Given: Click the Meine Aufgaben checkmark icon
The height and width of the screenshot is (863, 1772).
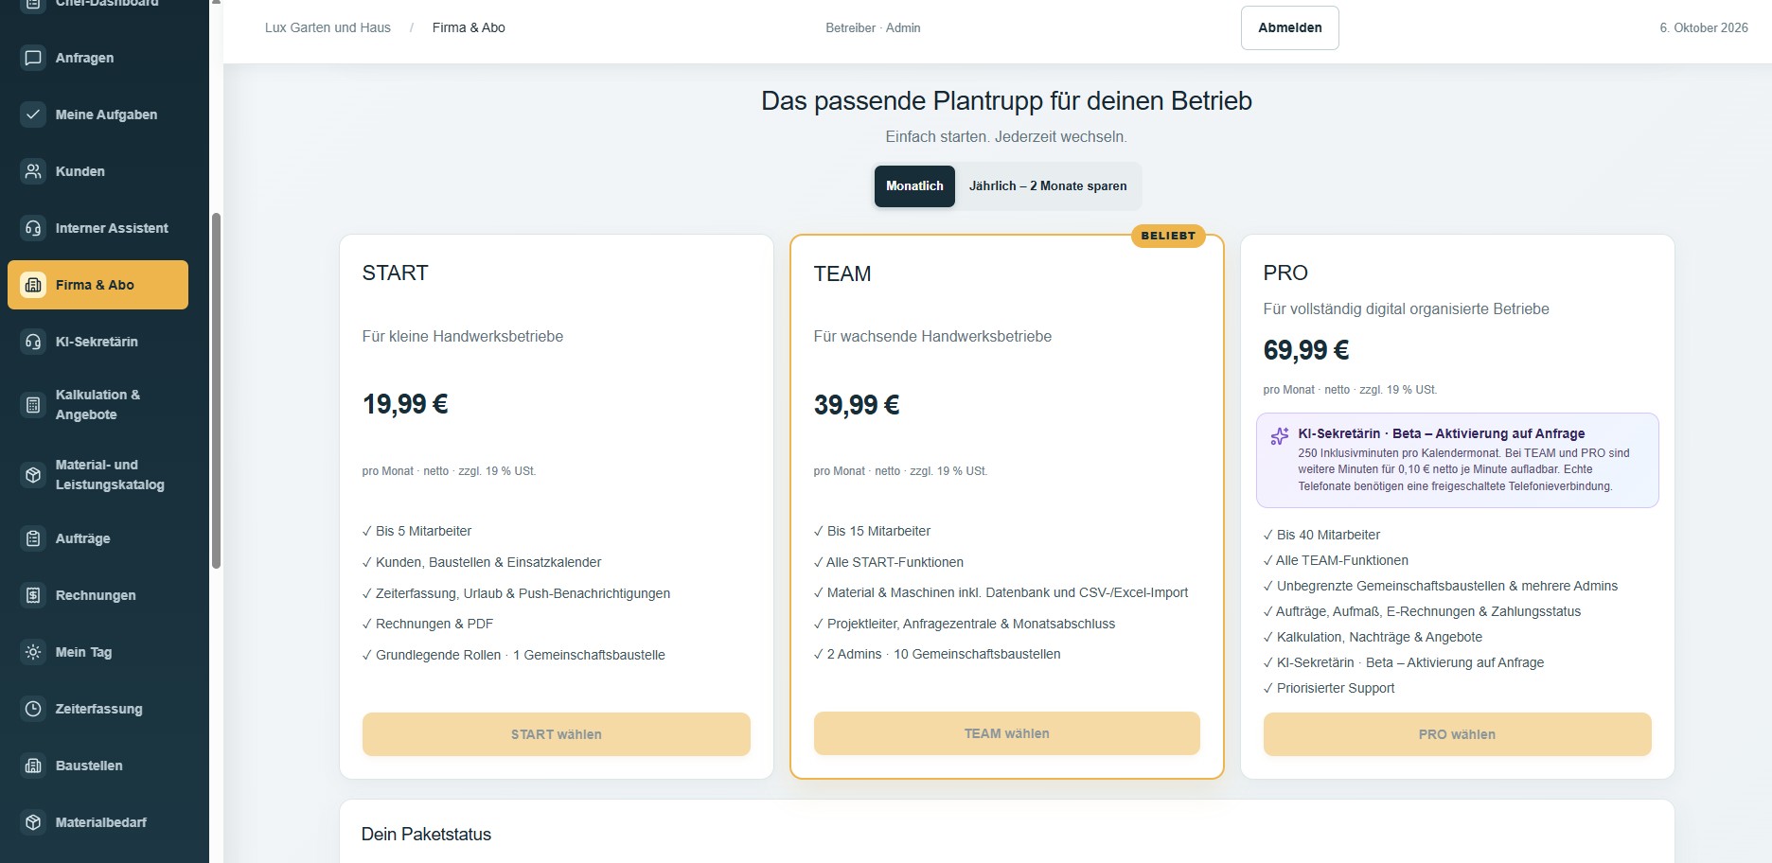Looking at the screenshot, I should click(x=33, y=114).
